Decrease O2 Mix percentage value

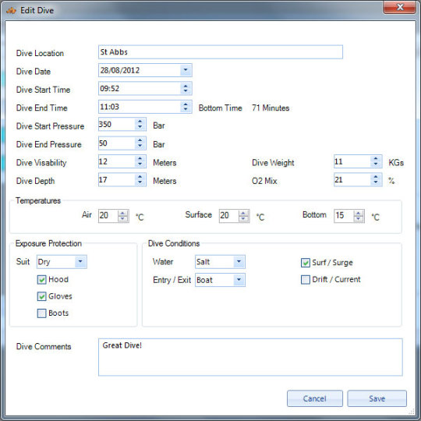click(376, 182)
